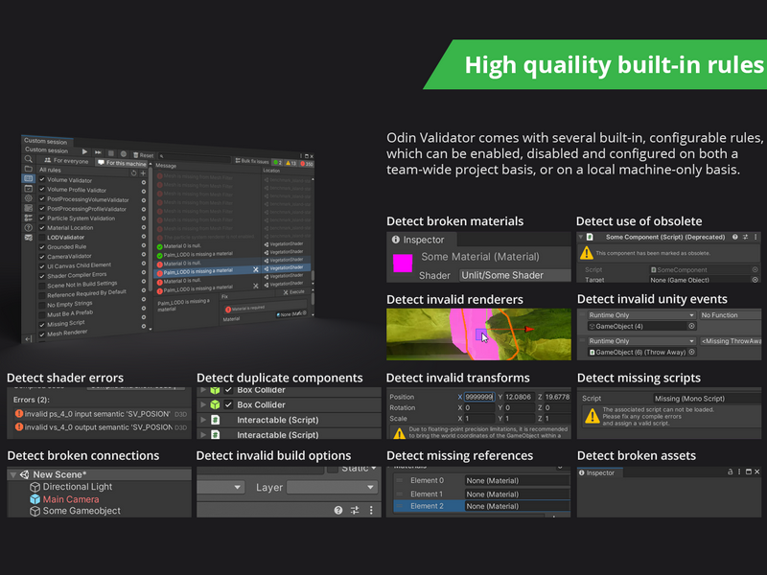Toggle the Volume Validator checkbox
Screen dimensions: 767x575
point(42,179)
